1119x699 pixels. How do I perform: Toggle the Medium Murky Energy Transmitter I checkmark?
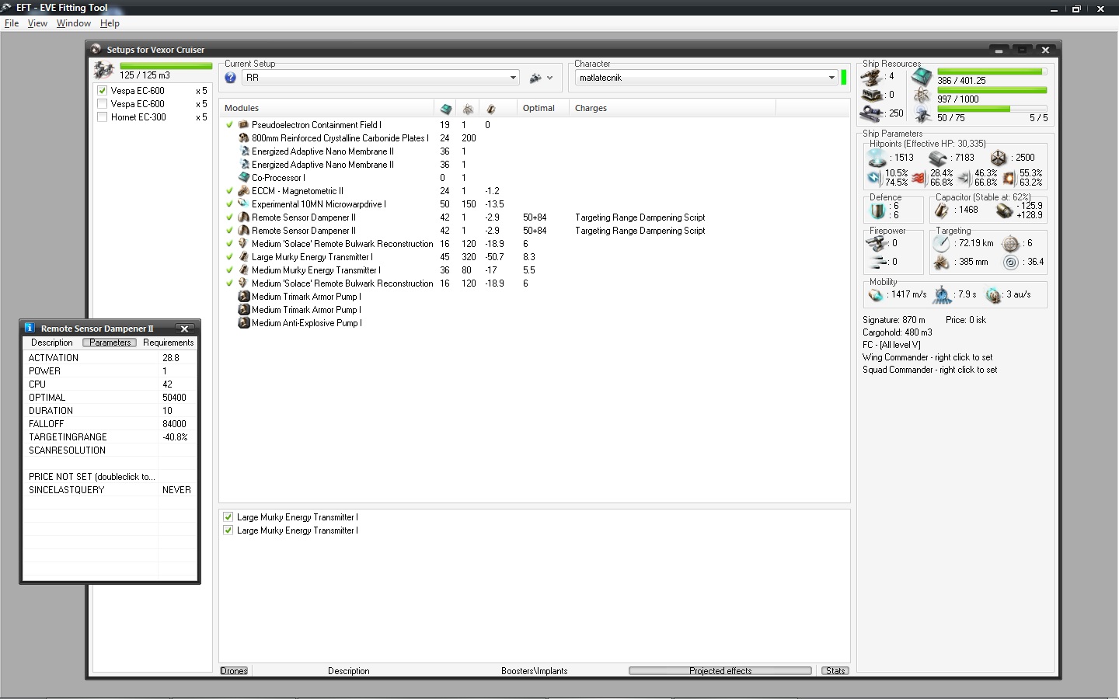[x=230, y=270]
